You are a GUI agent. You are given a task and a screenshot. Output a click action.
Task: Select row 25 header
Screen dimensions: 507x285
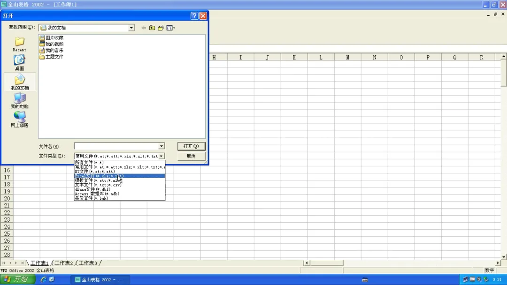click(7, 234)
